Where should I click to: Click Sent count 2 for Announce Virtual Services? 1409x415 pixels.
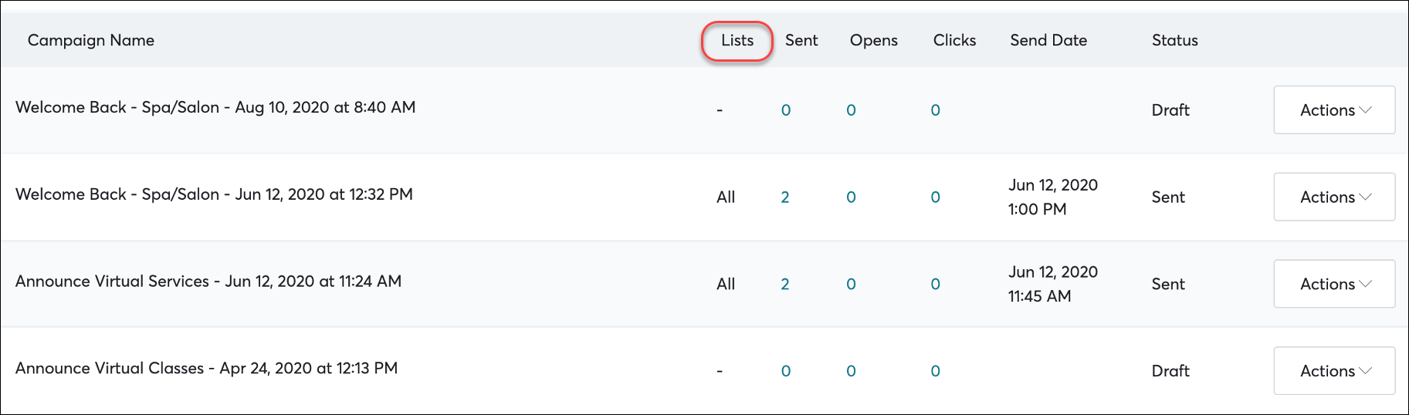point(785,285)
